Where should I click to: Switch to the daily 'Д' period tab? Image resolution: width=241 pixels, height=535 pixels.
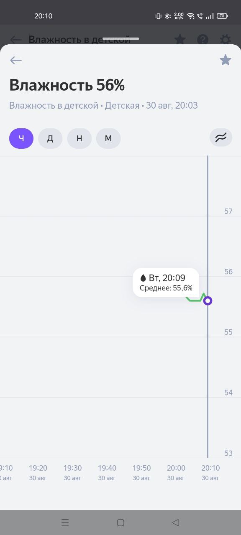point(50,138)
